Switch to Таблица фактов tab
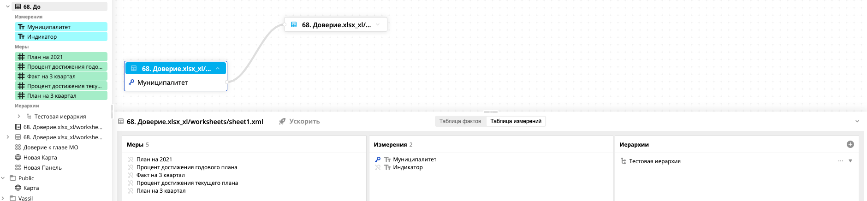867x201 pixels. point(460,121)
